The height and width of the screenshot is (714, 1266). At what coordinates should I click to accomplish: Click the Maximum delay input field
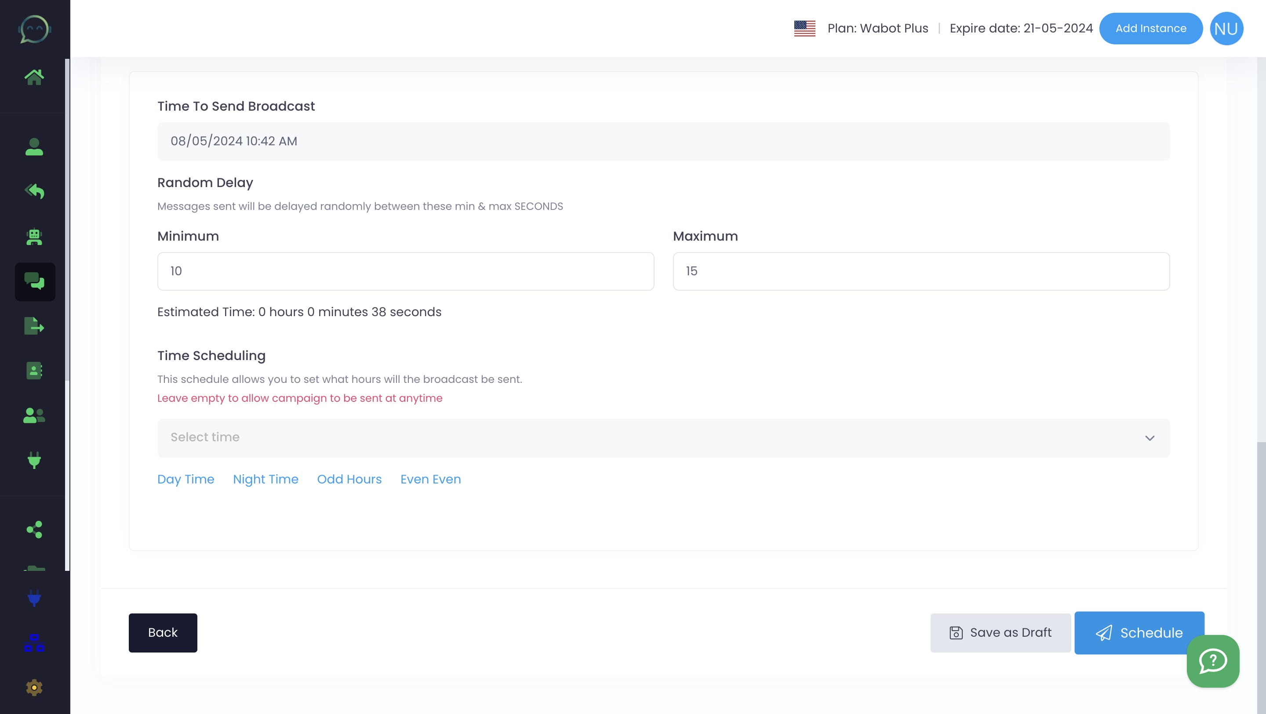click(x=922, y=271)
